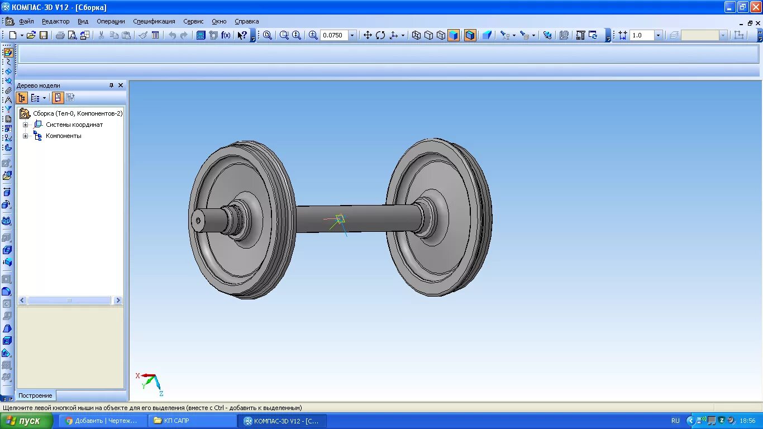Viewport: 763px width, 429px height.
Task: Open the Вид menu
Action: pos(83,21)
